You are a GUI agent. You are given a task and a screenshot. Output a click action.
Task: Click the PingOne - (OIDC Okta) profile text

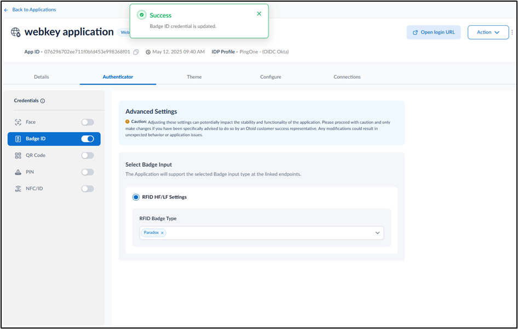(264, 52)
